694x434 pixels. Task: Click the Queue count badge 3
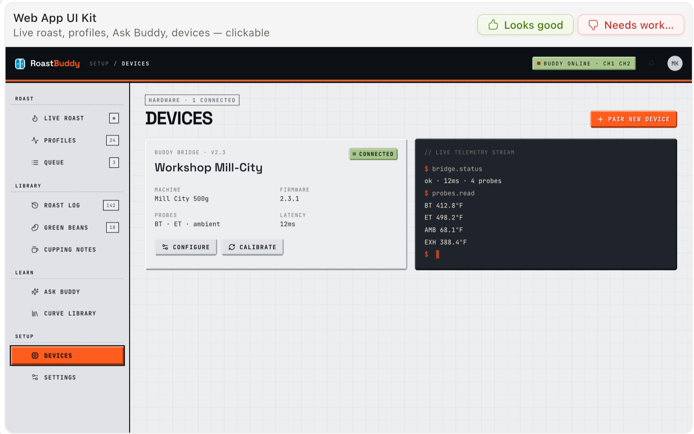(114, 163)
